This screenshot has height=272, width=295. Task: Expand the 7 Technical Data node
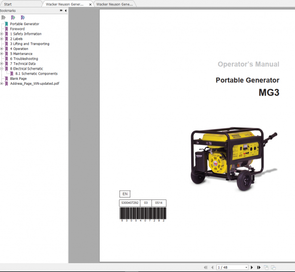coord(1,64)
